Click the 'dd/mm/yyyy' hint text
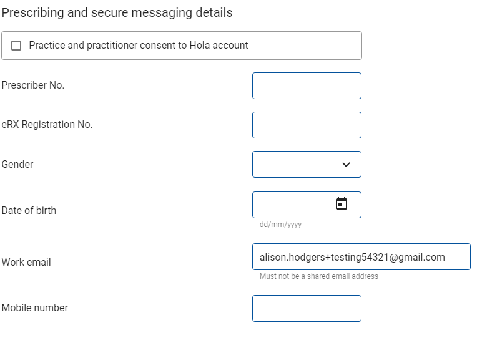The height and width of the screenshot is (338, 482). coord(280,225)
